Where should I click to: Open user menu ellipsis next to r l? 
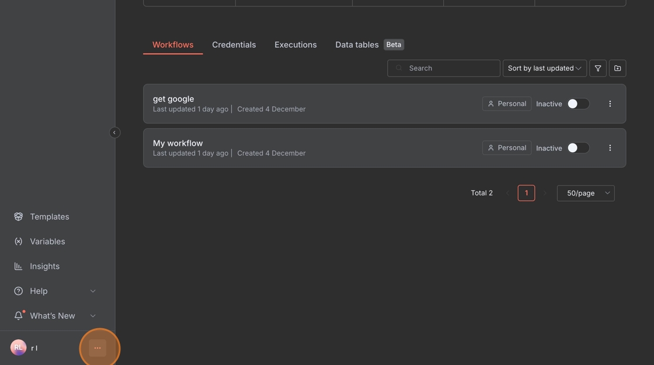click(x=98, y=348)
